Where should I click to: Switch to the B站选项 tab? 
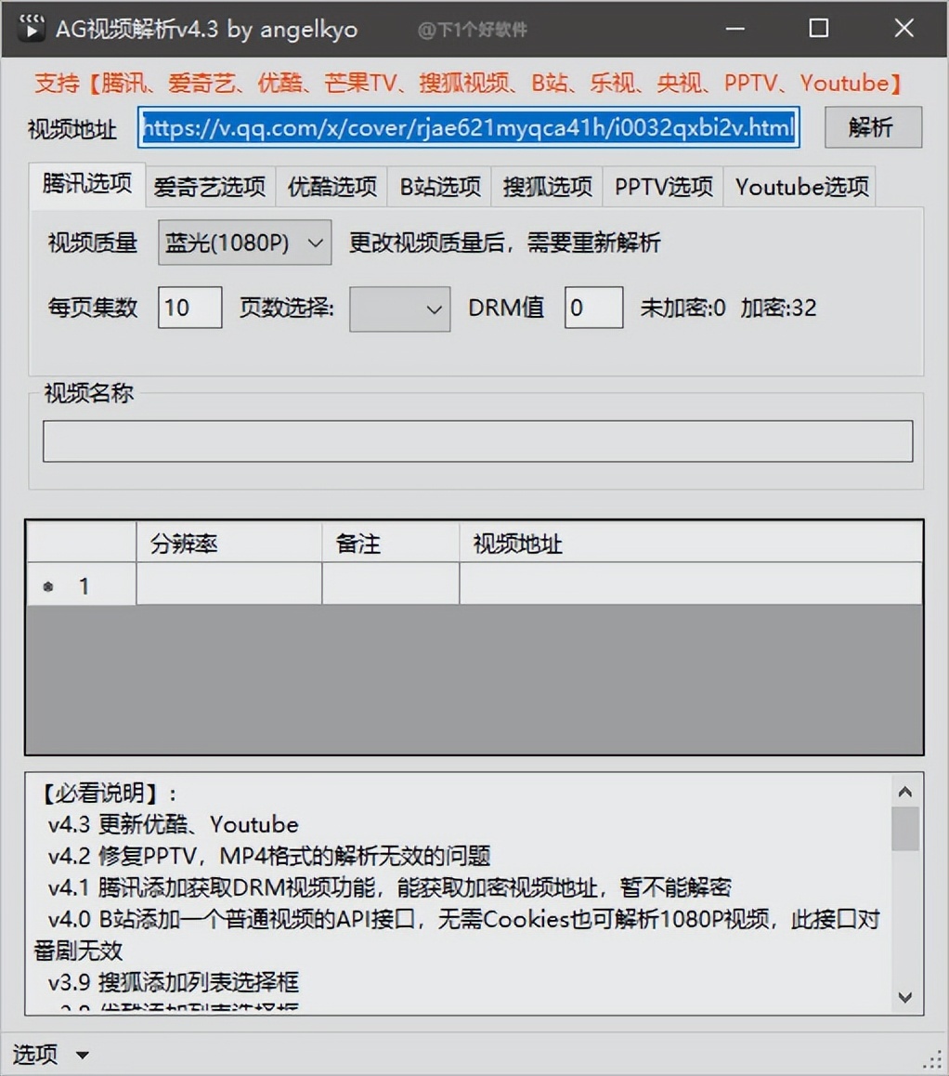tap(438, 186)
